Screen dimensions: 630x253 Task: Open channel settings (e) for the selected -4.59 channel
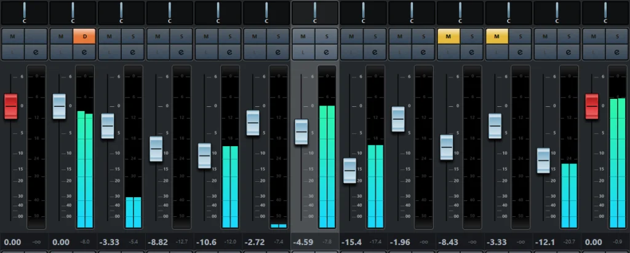coord(327,52)
